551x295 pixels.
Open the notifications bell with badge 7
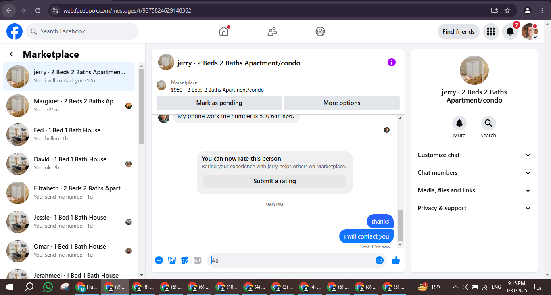(x=510, y=31)
